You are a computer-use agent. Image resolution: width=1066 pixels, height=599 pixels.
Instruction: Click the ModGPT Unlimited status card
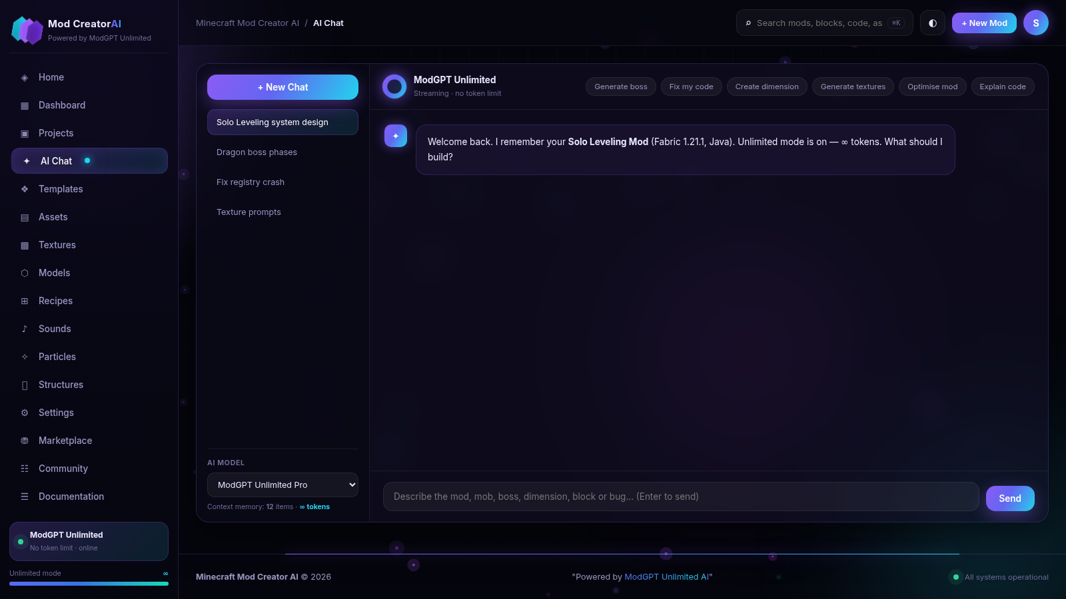[x=89, y=541]
